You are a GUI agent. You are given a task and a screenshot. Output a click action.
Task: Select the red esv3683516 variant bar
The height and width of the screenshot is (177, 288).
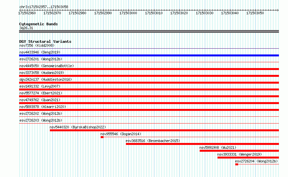point(202,144)
